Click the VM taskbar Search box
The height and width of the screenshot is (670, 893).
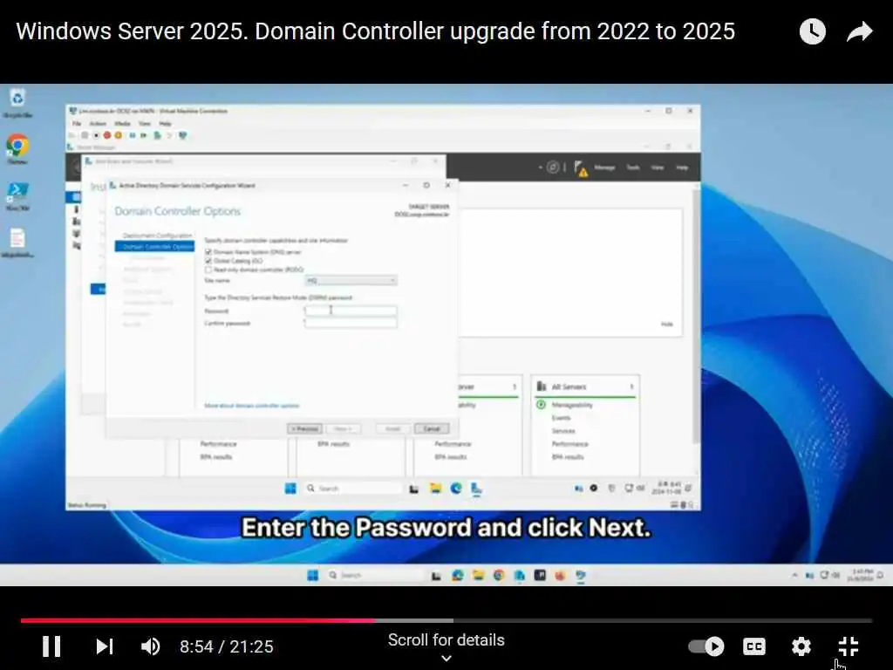(x=353, y=489)
